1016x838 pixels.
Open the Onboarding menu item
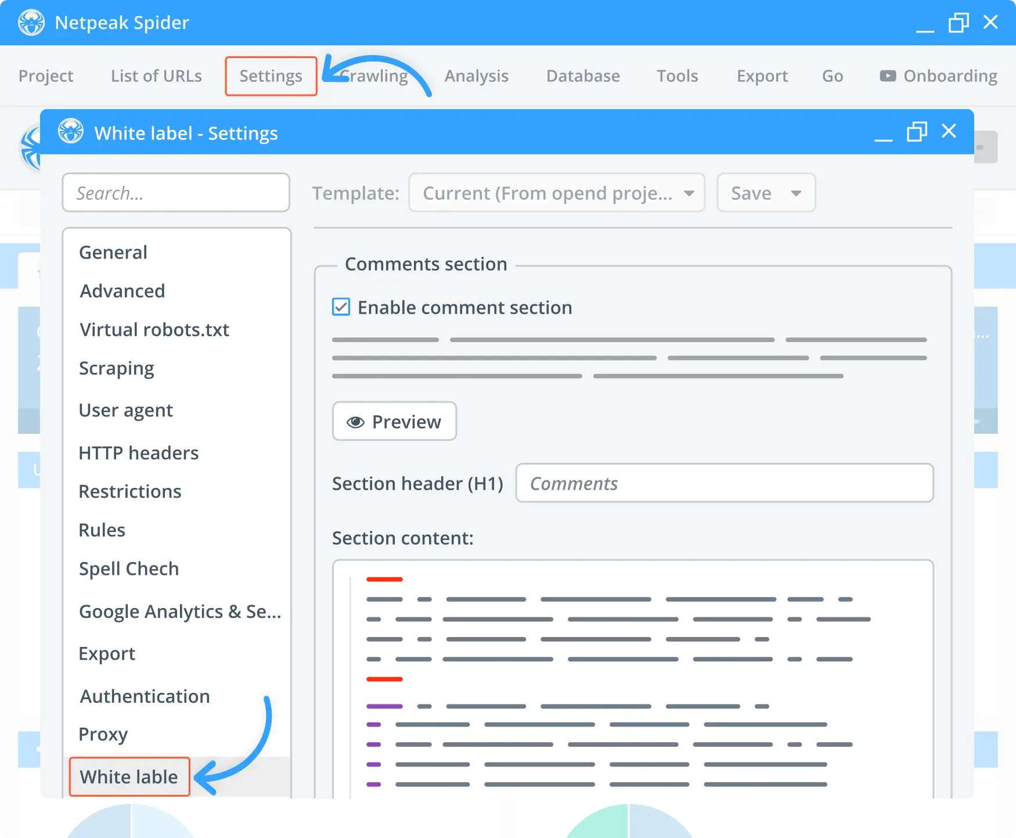pos(938,76)
